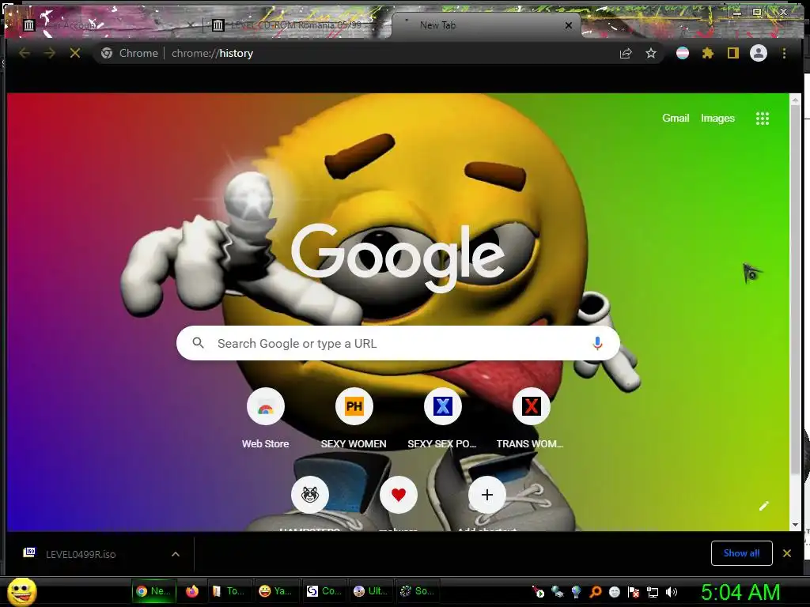Switch to the Ya... smiley taskbar window
810x607 pixels.
[276, 591]
